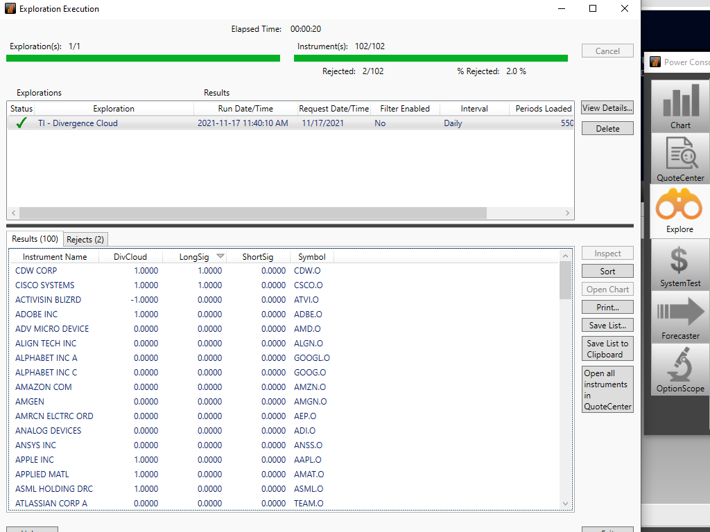Select the Explore binoculars icon
Image resolution: width=710 pixels, height=532 pixels.
tap(679, 208)
